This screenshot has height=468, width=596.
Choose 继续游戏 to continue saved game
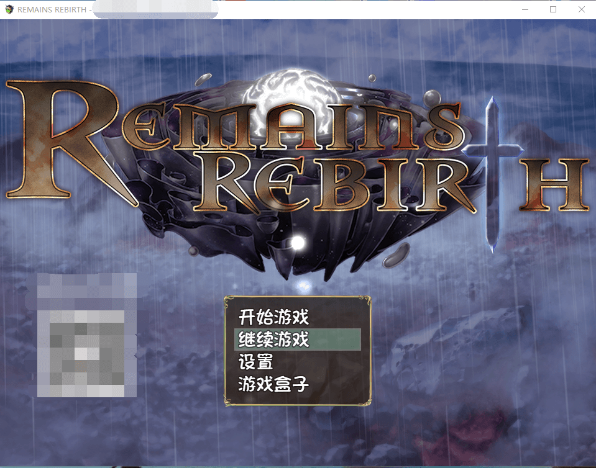[x=297, y=340]
